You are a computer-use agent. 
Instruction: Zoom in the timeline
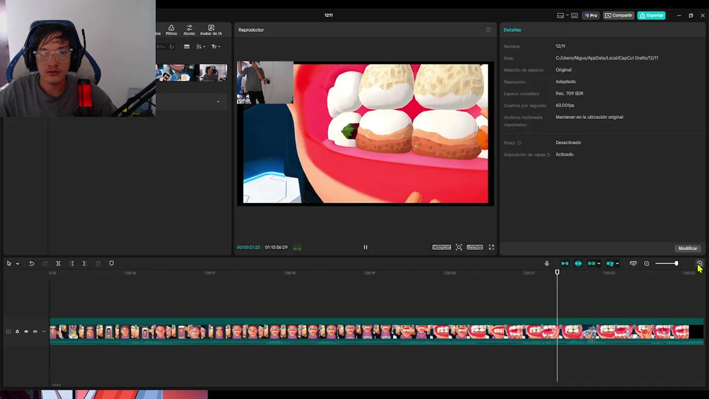(x=700, y=263)
